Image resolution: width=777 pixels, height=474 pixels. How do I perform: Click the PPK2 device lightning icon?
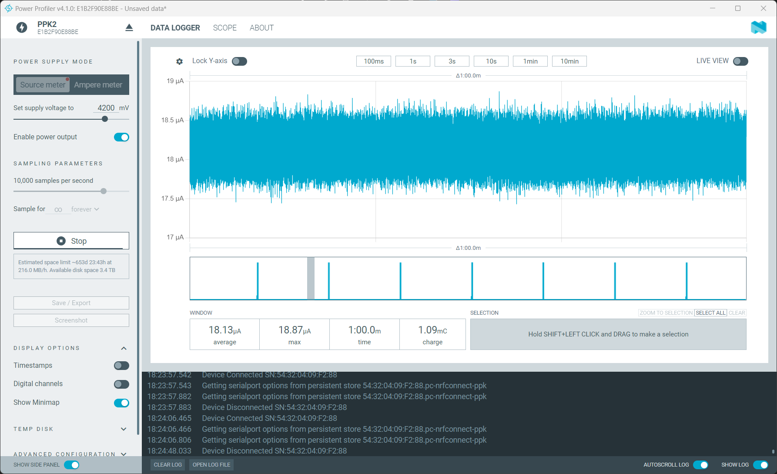click(22, 28)
